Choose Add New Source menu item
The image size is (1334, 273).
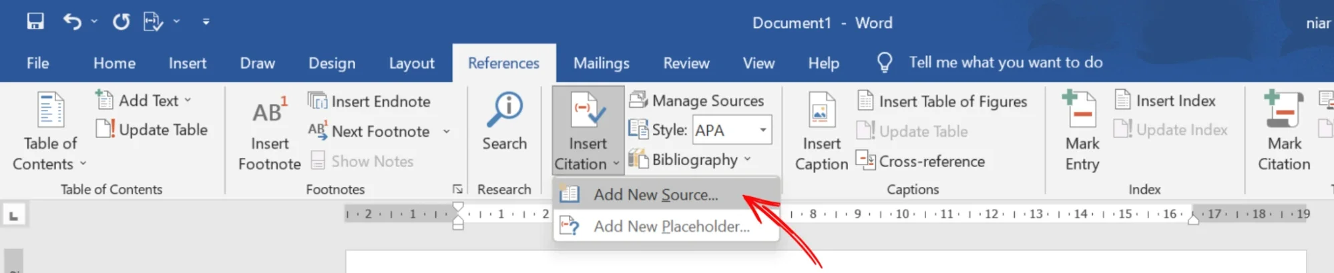pos(656,195)
